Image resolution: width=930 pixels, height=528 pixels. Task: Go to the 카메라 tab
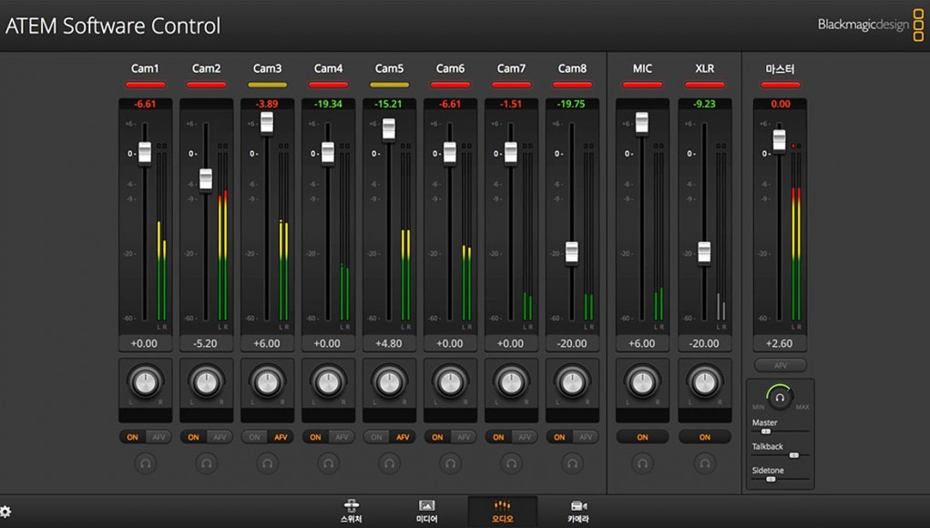click(x=578, y=512)
